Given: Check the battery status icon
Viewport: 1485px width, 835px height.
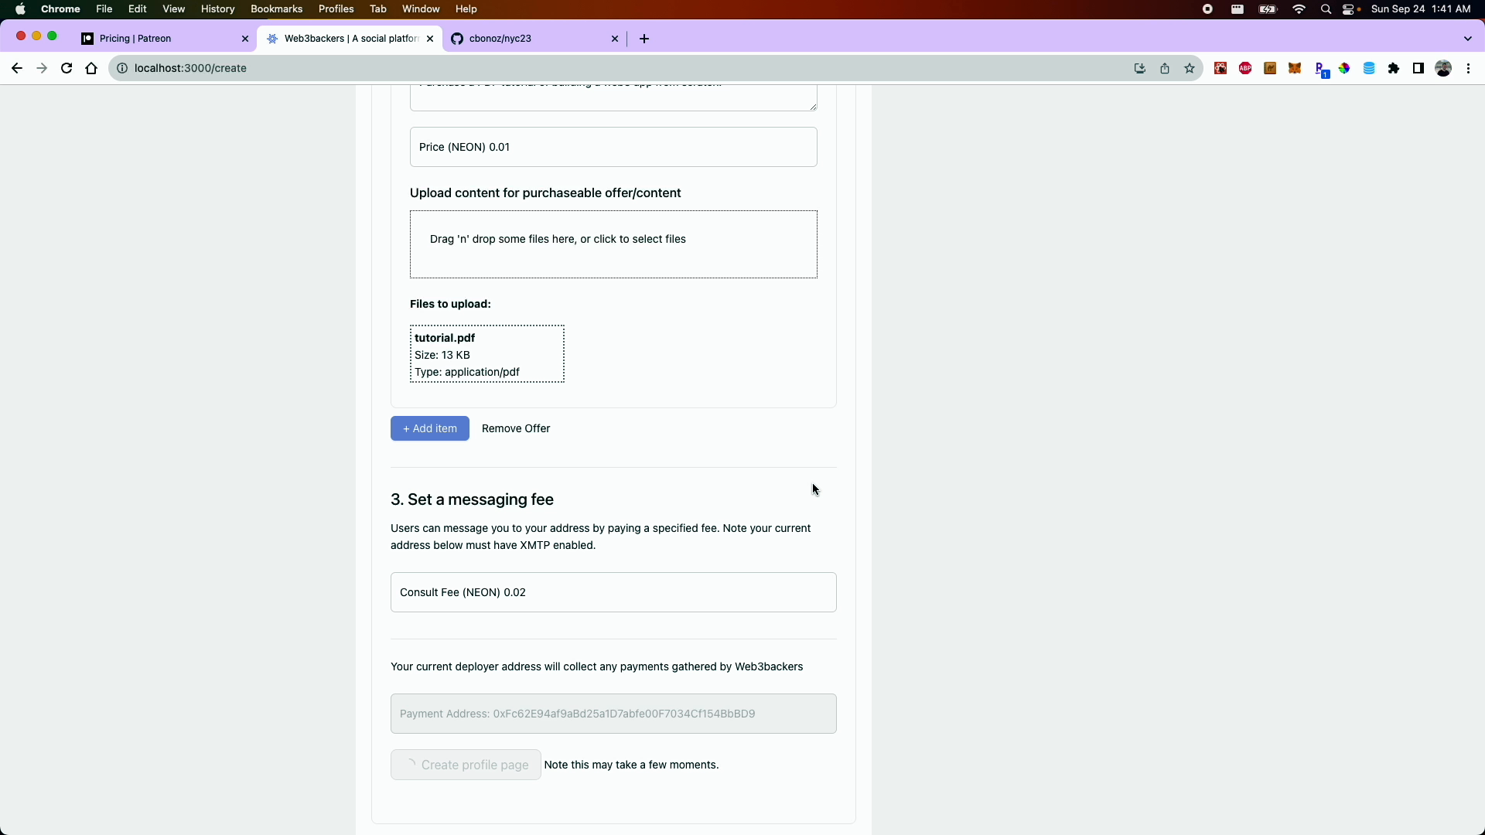Looking at the screenshot, I should tap(1268, 9).
